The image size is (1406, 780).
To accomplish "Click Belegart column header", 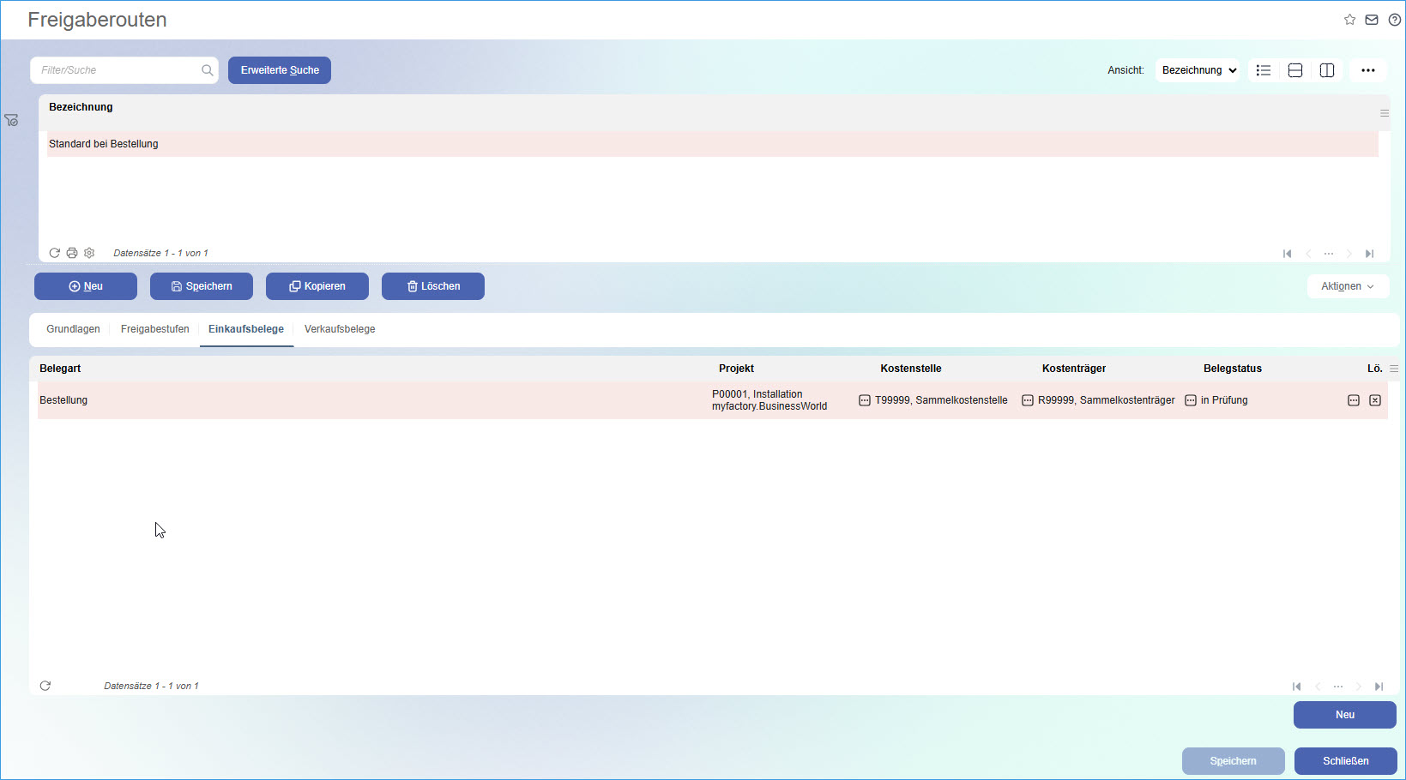I will (x=60, y=369).
